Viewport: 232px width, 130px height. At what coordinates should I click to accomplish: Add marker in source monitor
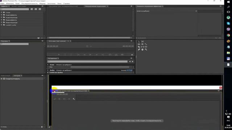pos(59,55)
